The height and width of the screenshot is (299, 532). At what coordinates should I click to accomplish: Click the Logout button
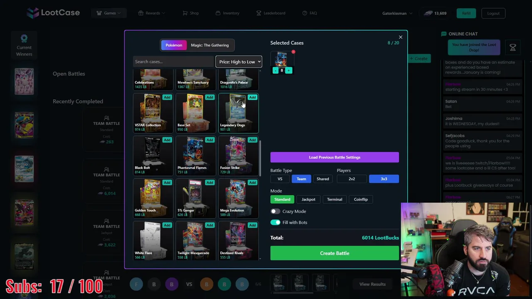[x=493, y=13]
